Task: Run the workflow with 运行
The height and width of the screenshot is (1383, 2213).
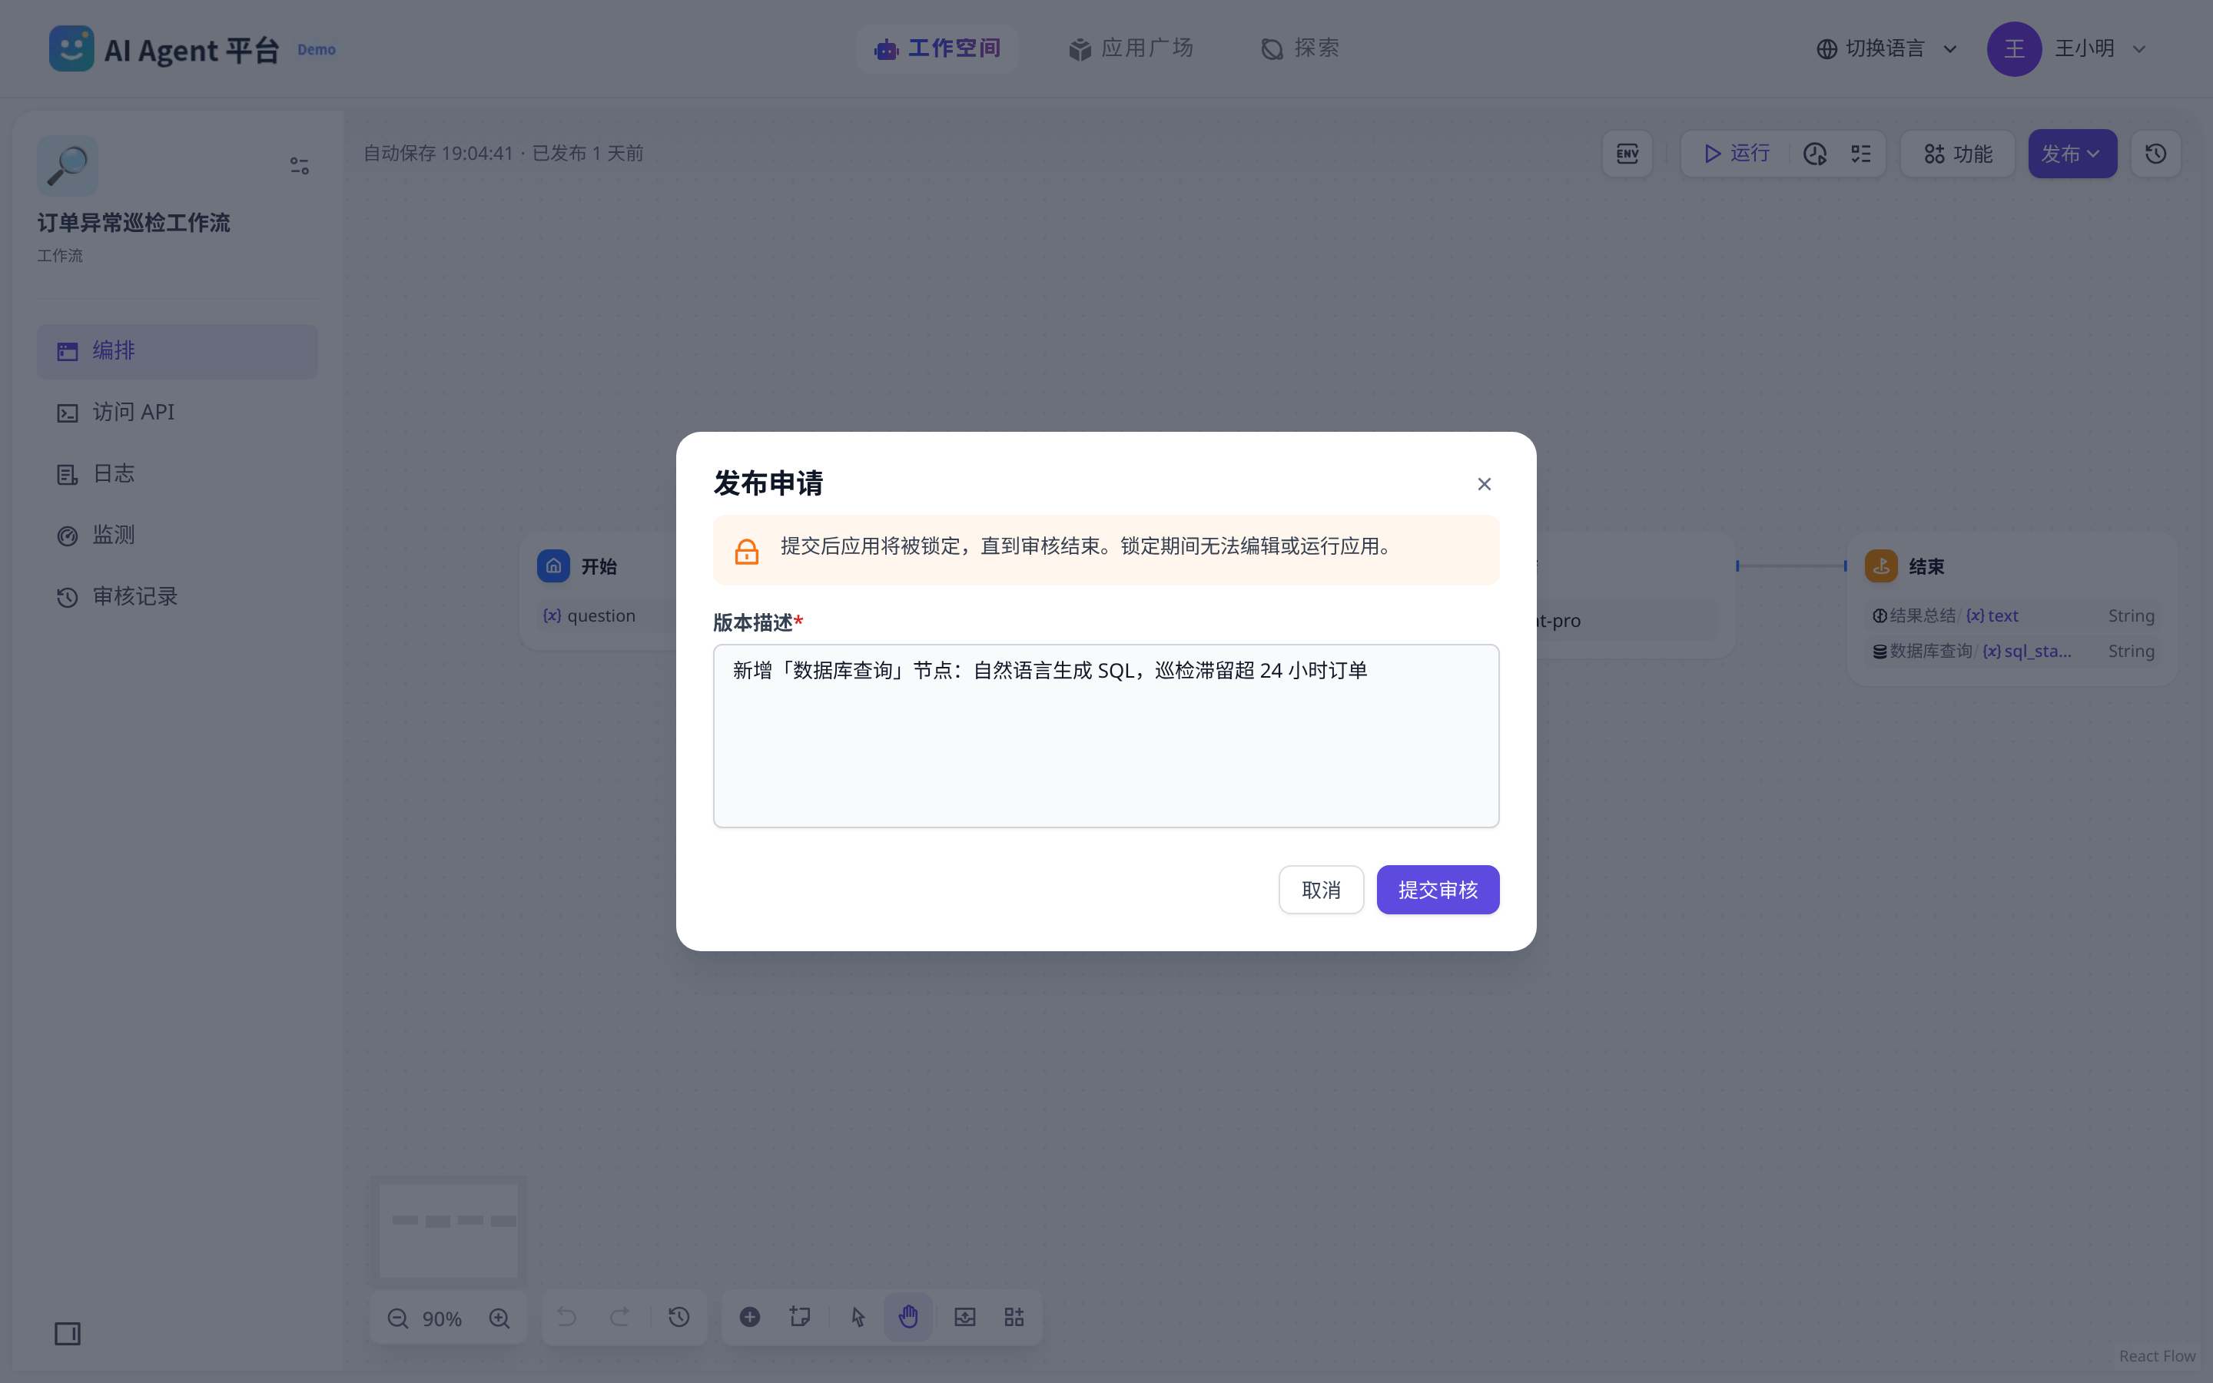Action: pyautogui.click(x=1737, y=154)
